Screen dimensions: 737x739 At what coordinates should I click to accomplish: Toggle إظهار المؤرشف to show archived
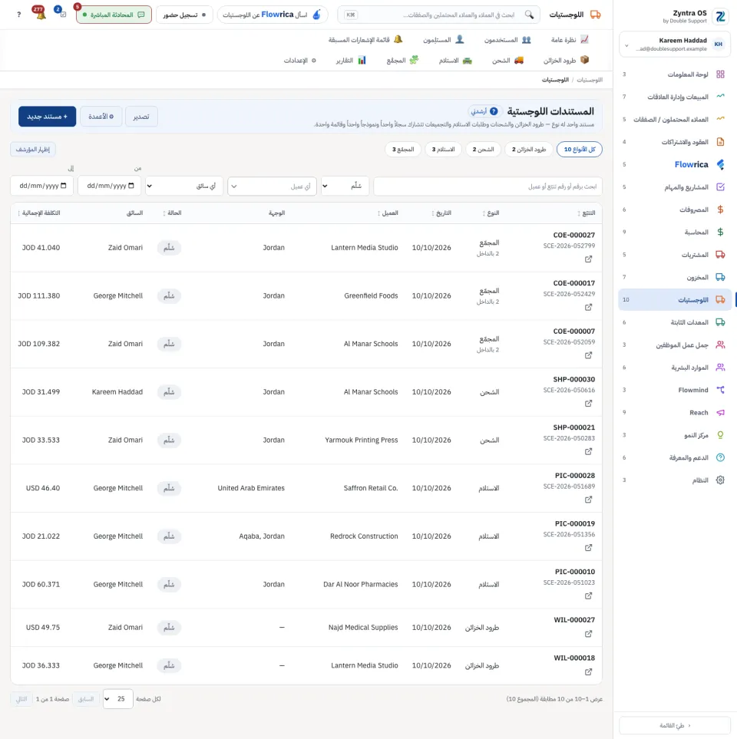(x=33, y=150)
